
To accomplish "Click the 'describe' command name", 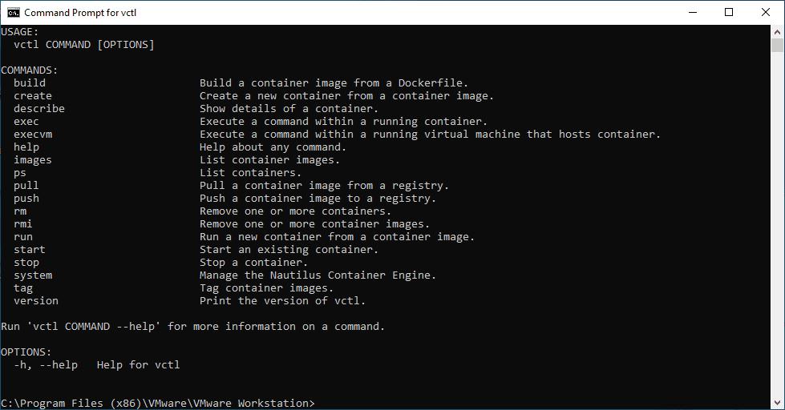I will (39, 108).
